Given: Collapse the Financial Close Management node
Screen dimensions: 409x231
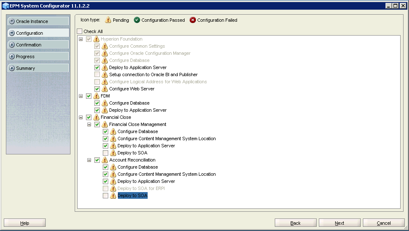Looking at the screenshot, I should click(x=89, y=124).
